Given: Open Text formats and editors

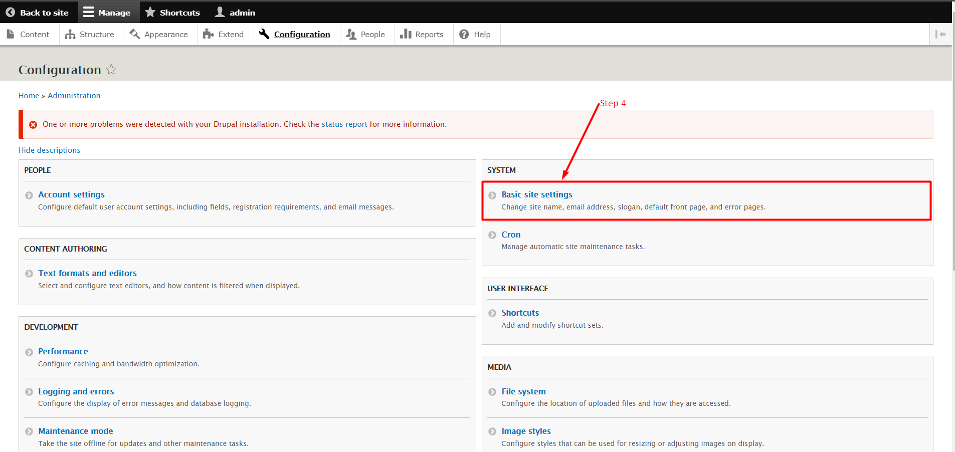Looking at the screenshot, I should (87, 273).
